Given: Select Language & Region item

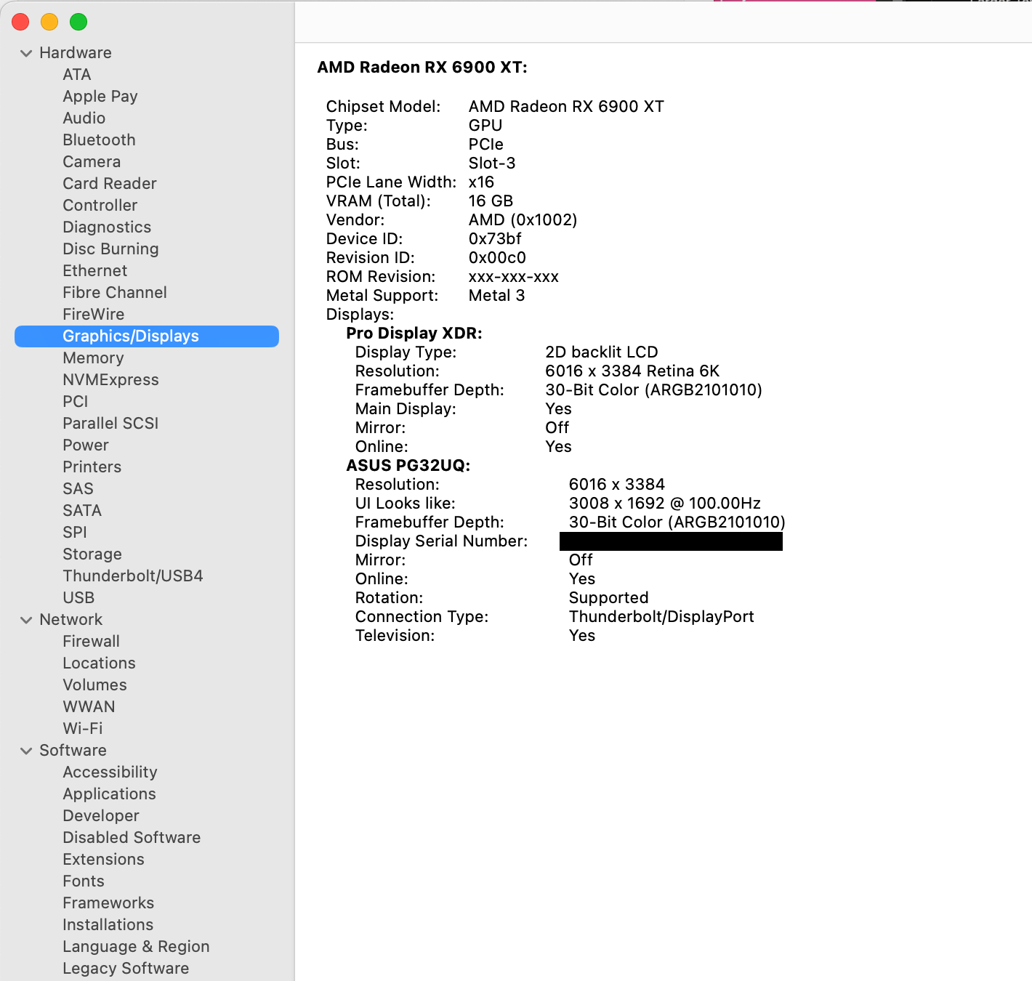Looking at the screenshot, I should coord(136,947).
